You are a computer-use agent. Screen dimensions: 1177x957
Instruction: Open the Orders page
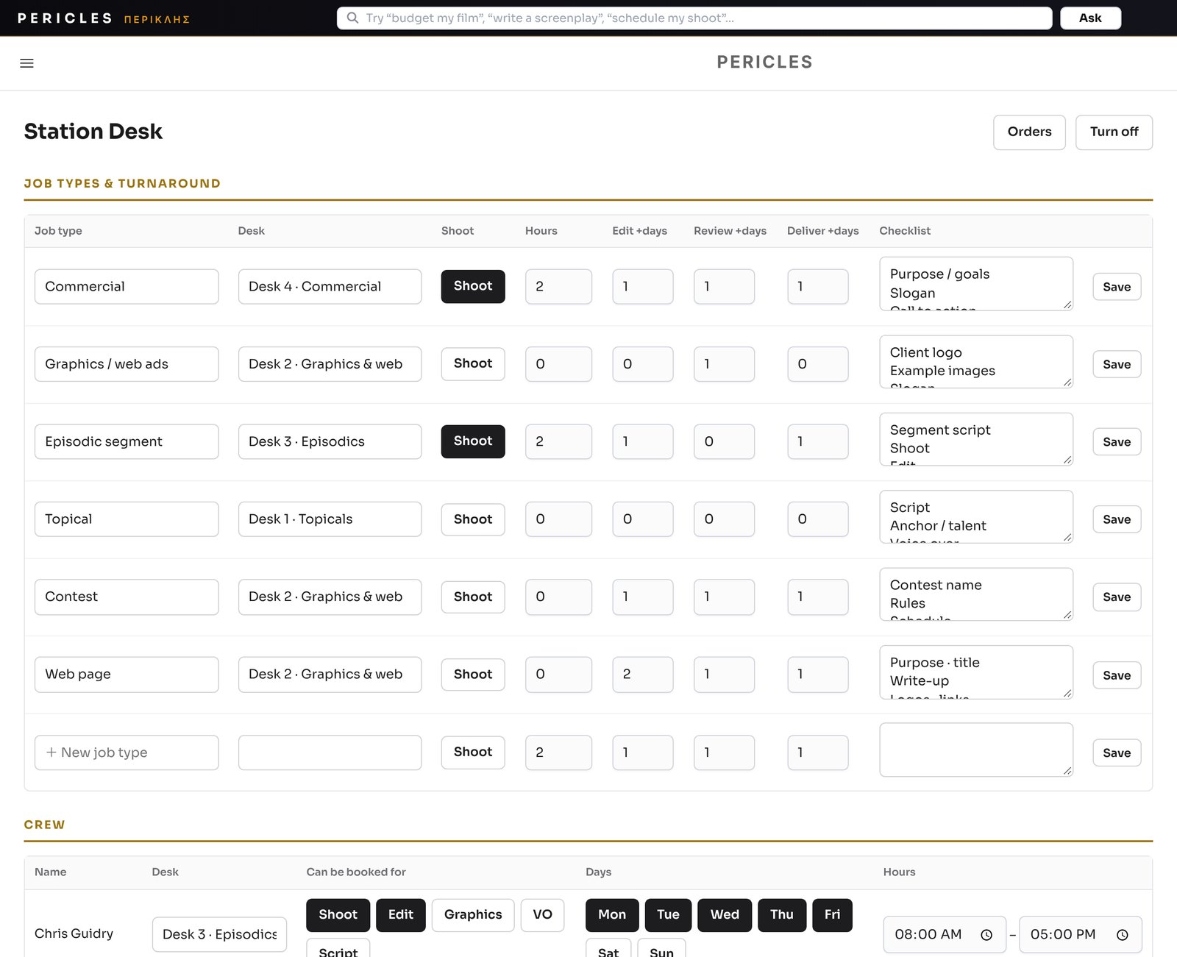pyautogui.click(x=1029, y=132)
